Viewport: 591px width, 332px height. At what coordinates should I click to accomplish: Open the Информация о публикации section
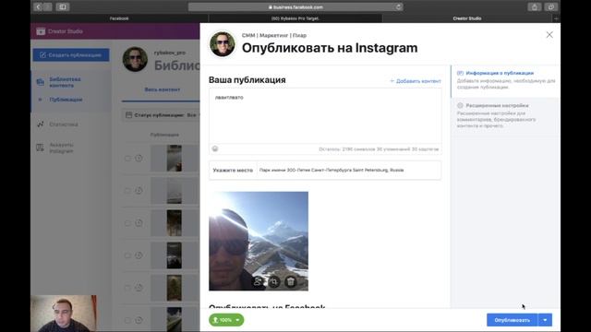tap(505, 80)
